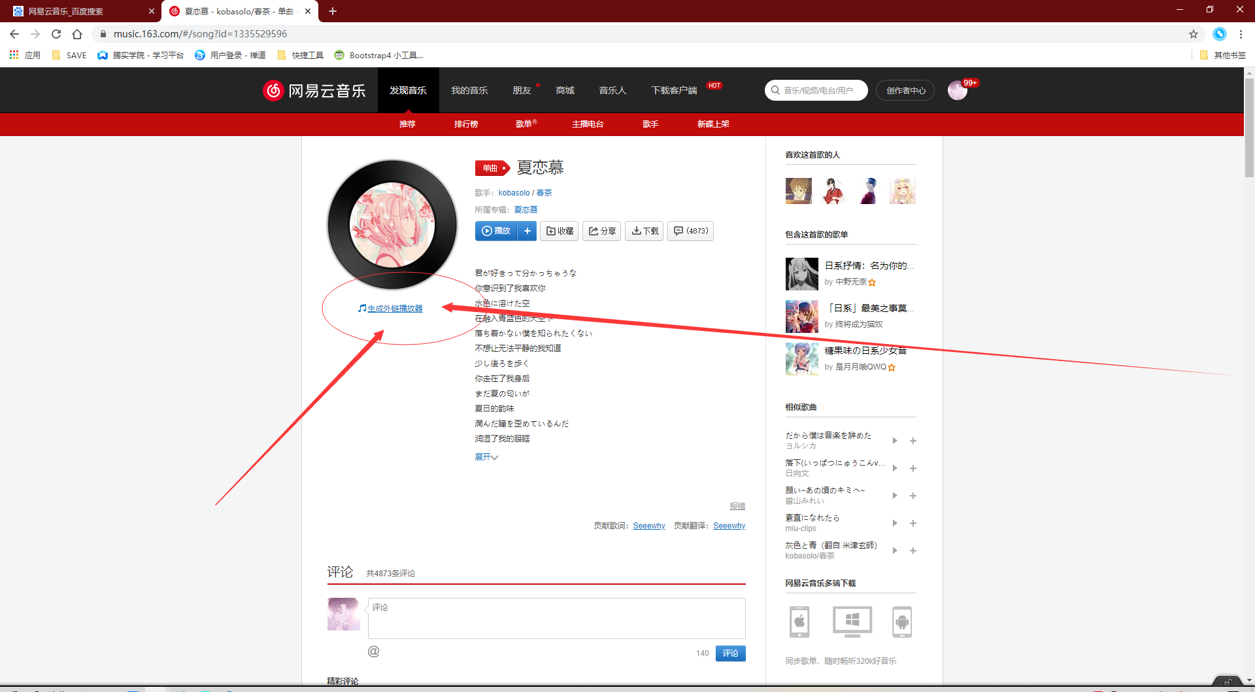Select the 发现音乐 nav tab
This screenshot has width=1255, height=692.
(408, 90)
